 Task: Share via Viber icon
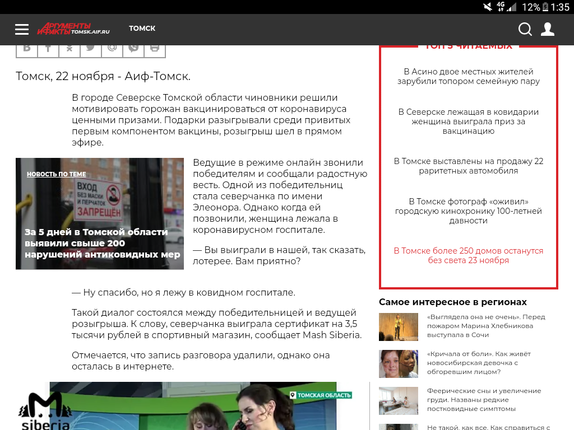(133, 51)
